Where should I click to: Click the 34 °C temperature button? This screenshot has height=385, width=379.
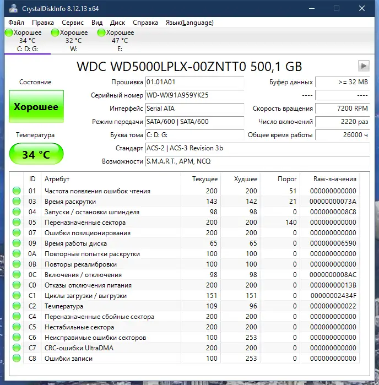point(36,154)
